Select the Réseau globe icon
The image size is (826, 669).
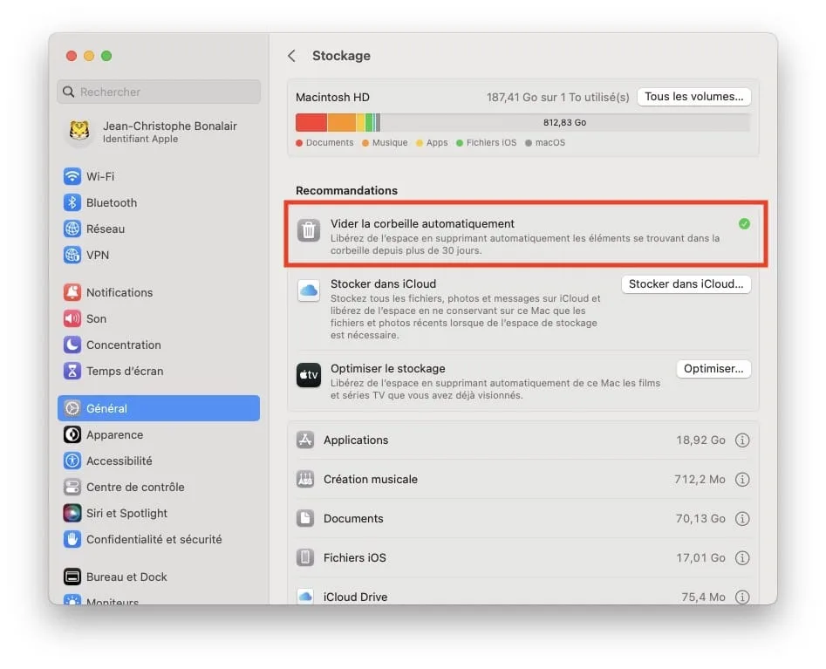pyautogui.click(x=72, y=229)
